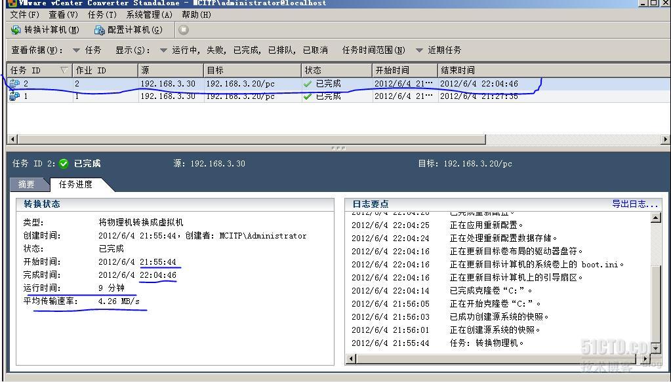Click the 目标 column header

point(253,70)
